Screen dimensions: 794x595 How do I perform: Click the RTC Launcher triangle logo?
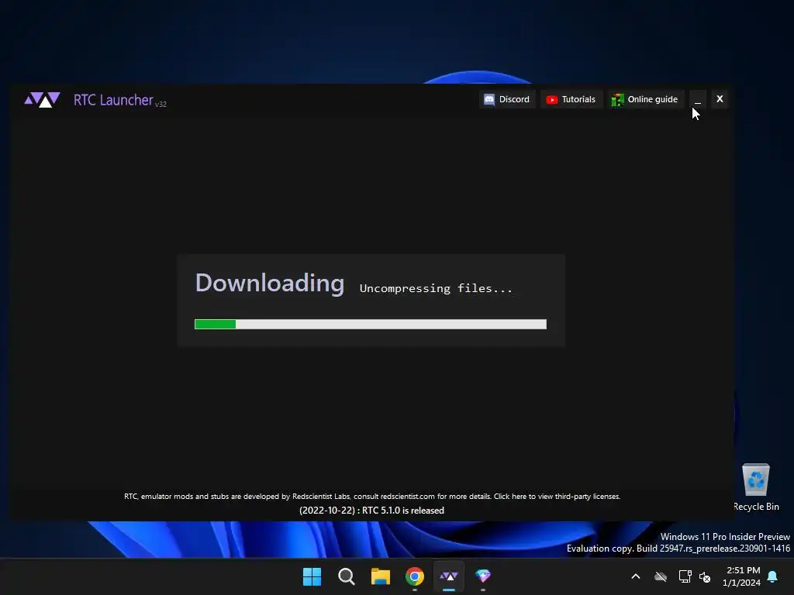[x=42, y=99]
